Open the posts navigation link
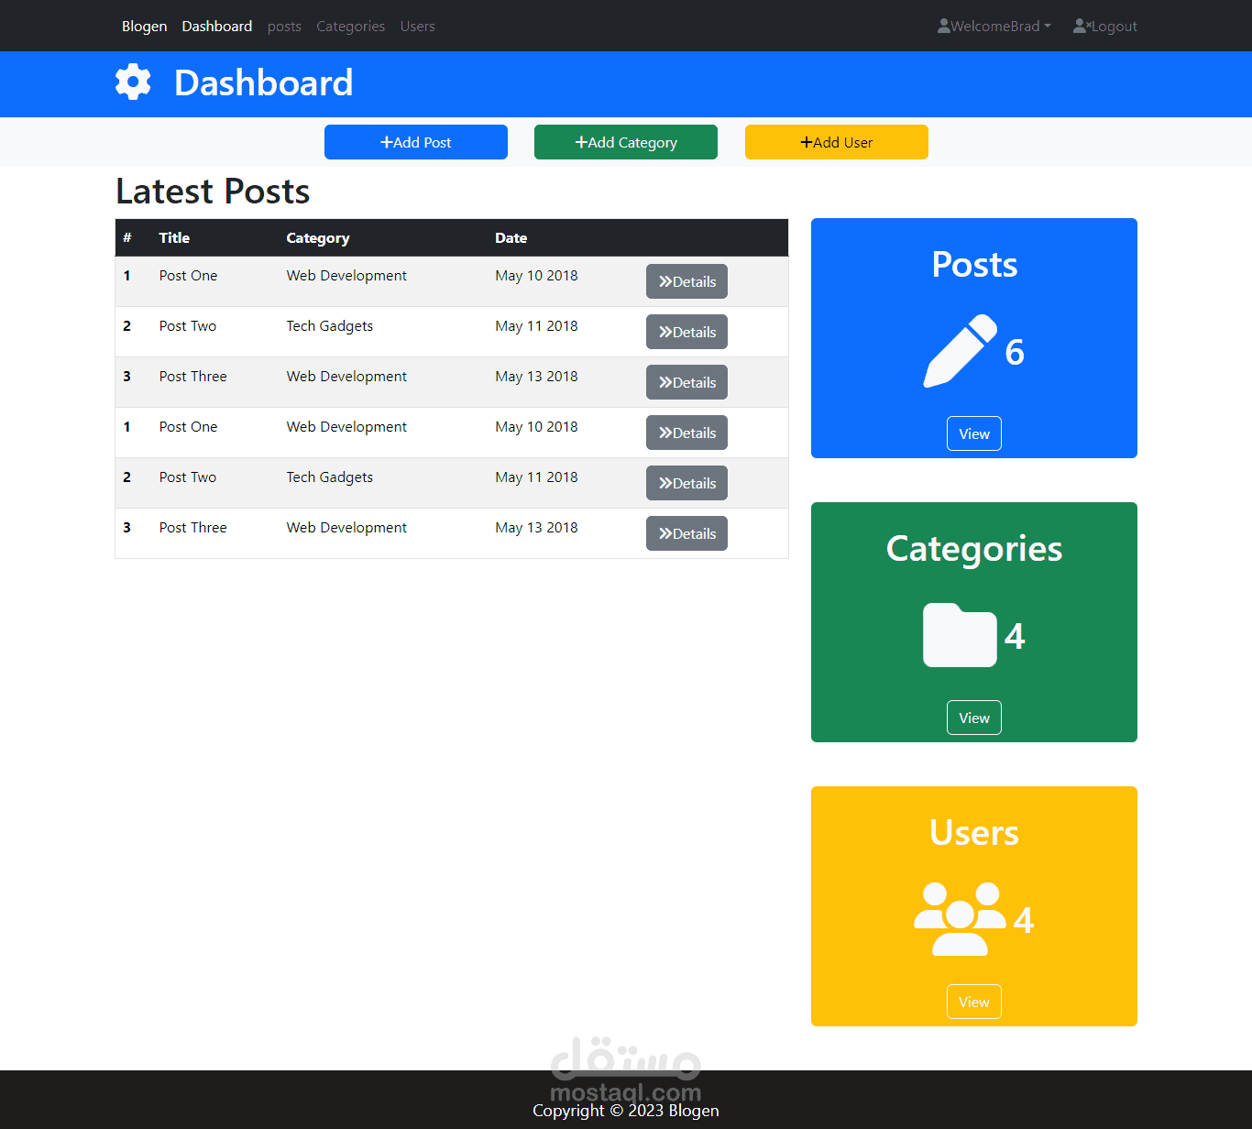The image size is (1252, 1129). coord(284,26)
